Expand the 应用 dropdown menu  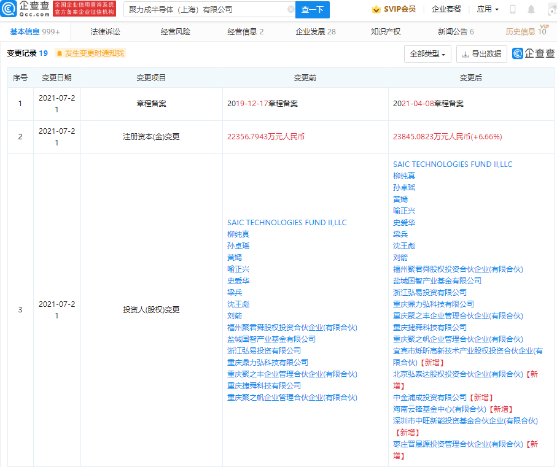point(488,9)
